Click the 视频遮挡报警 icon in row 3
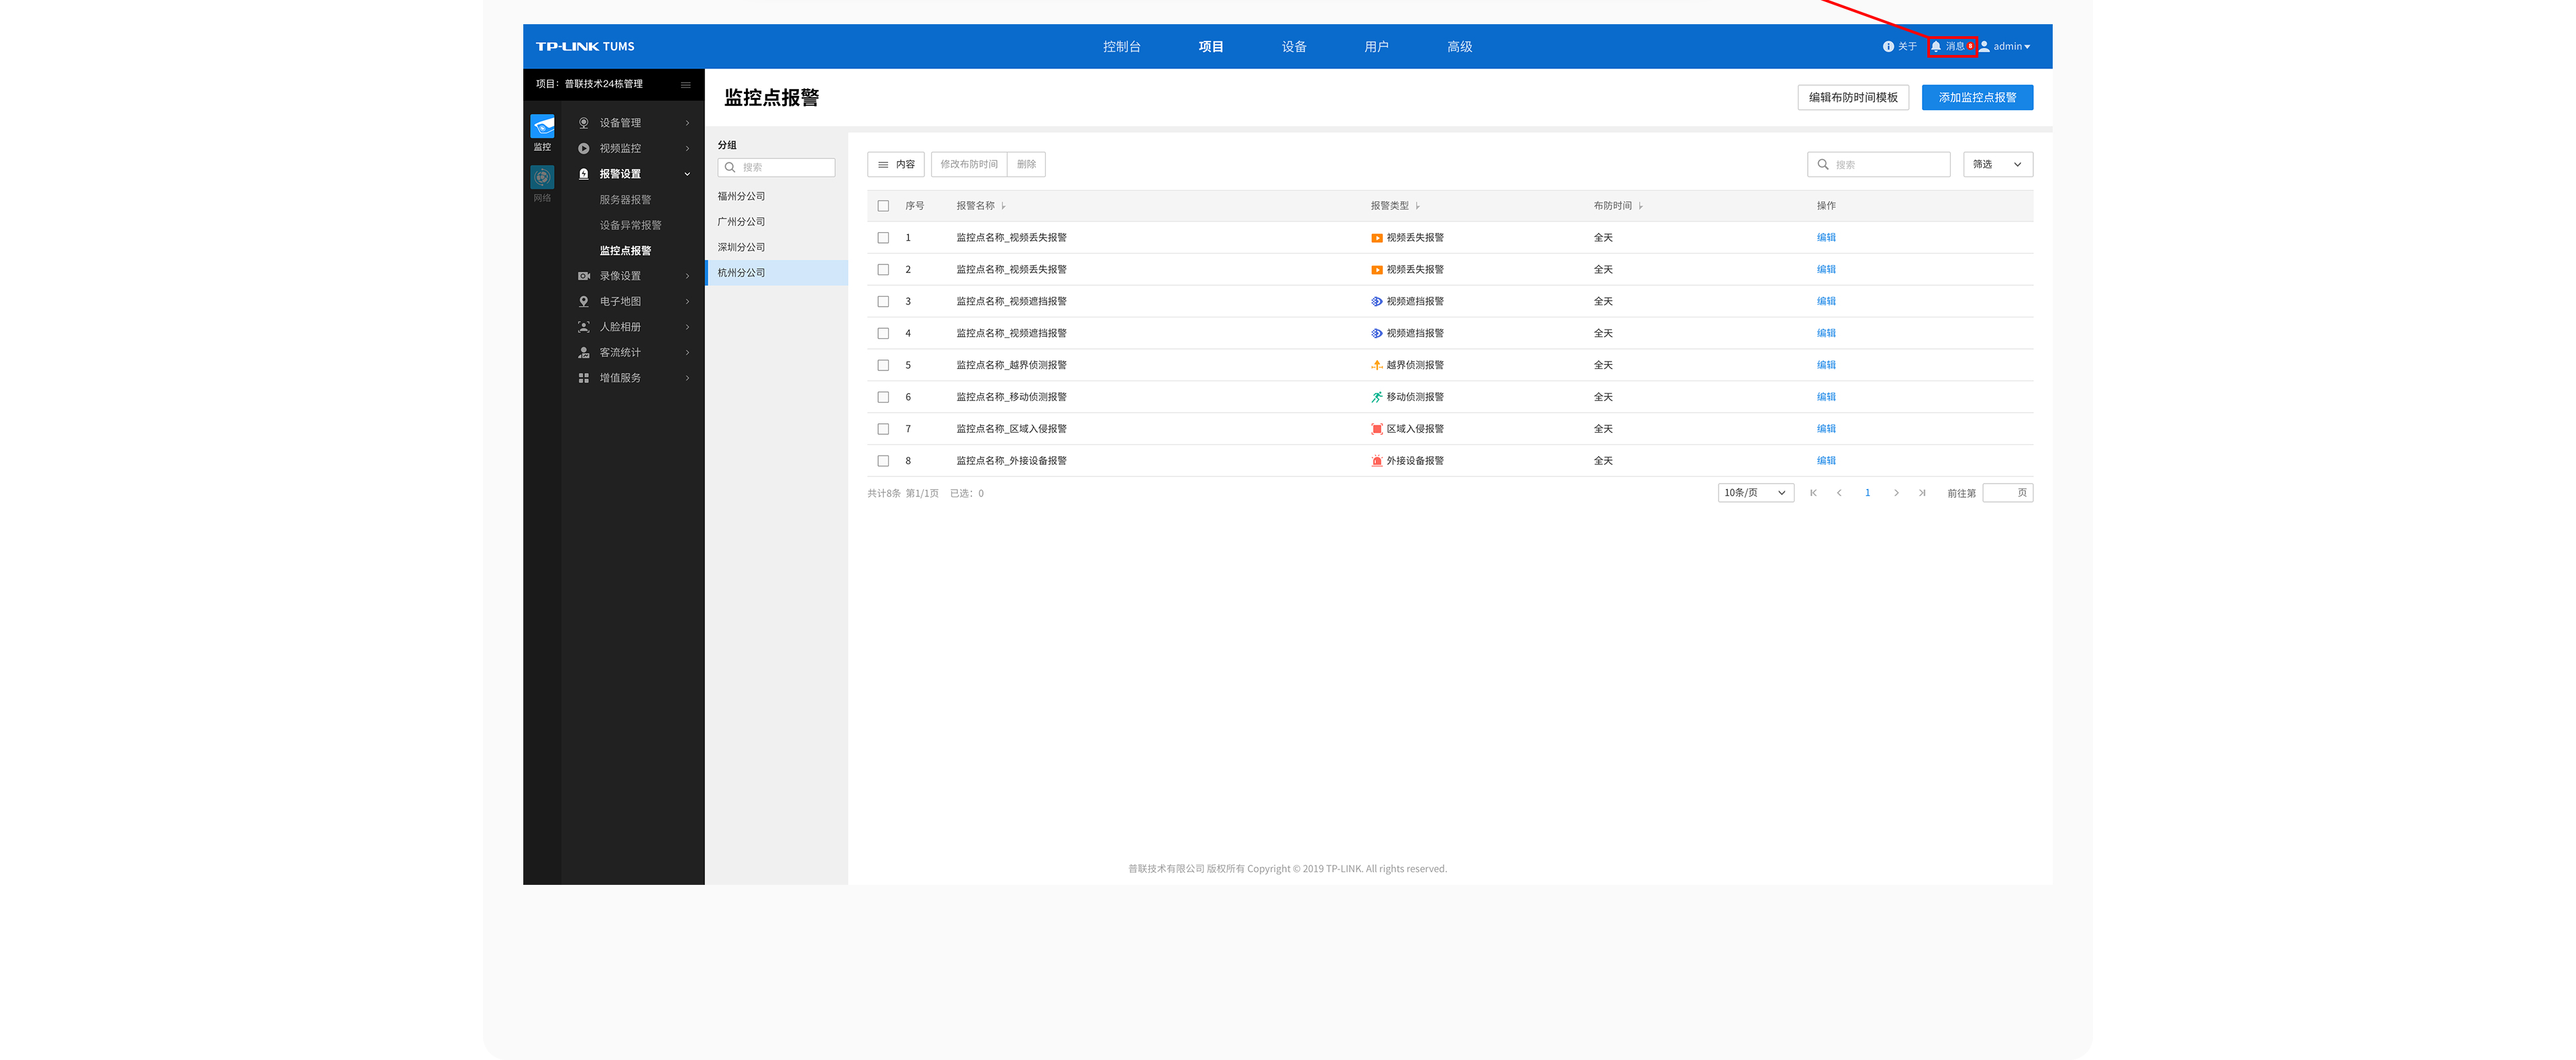Screen dimensions: 2576x1060 1377,302
